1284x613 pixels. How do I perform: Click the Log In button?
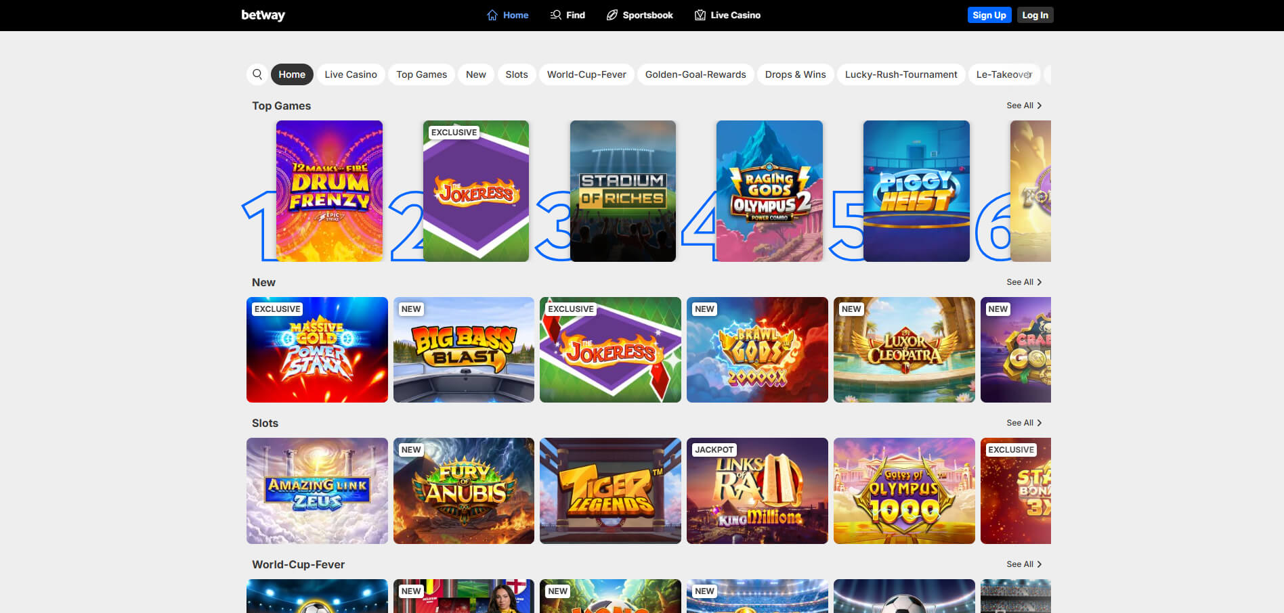click(x=1035, y=15)
